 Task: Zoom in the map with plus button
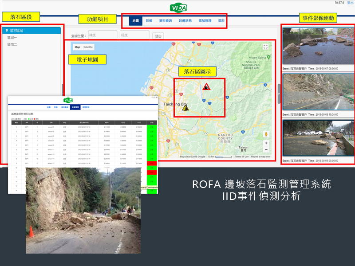[x=266, y=143]
